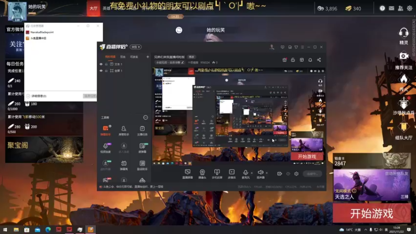Viewport: 416px width, 234px height.
Task: Open the hamburger menu in streaming app title bar
Action: tap(303, 47)
